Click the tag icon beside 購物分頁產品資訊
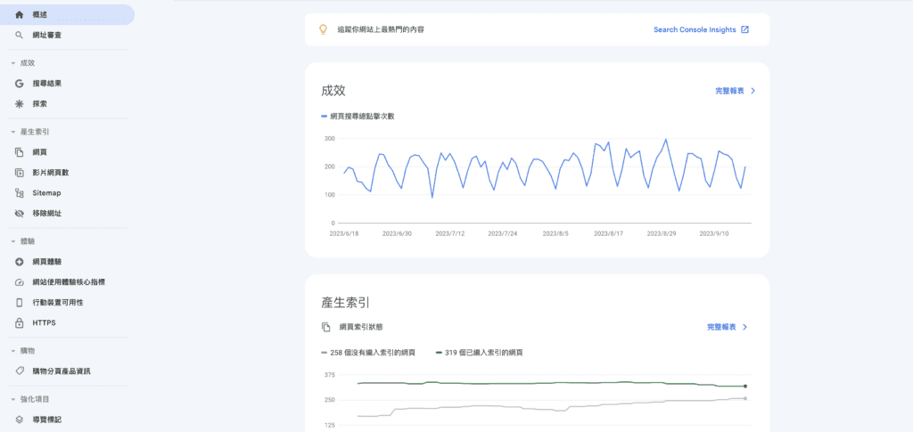The height and width of the screenshot is (432, 913). pos(20,371)
